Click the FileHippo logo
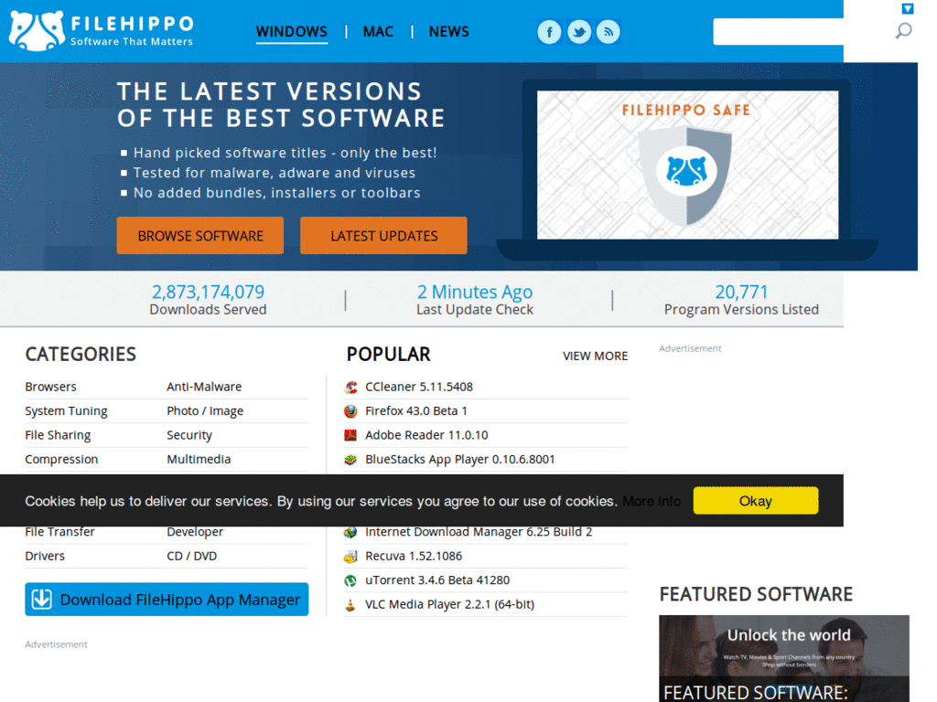The height and width of the screenshot is (702, 937). (x=101, y=31)
